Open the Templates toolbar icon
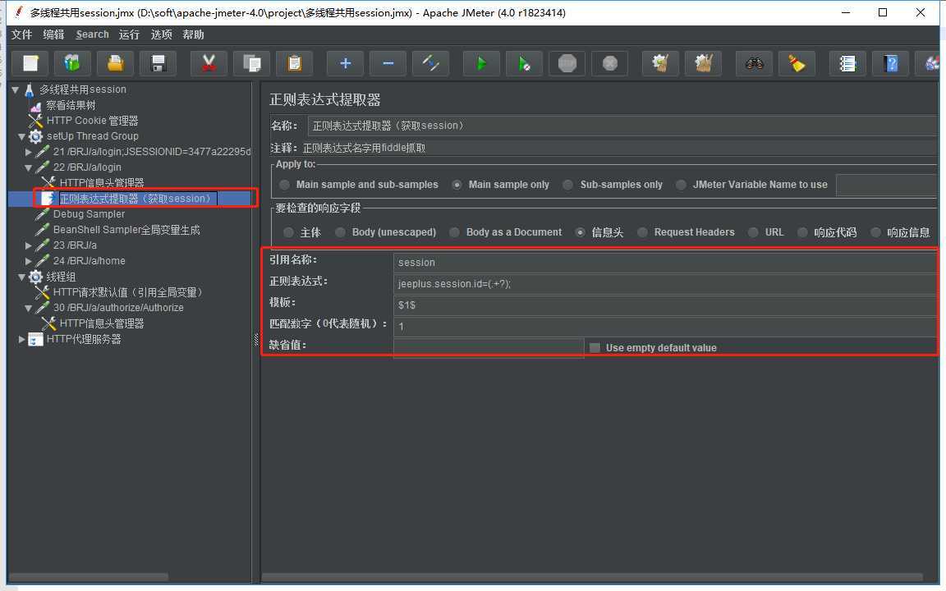Viewport: 946px width, 591px height. click(72, 63)
